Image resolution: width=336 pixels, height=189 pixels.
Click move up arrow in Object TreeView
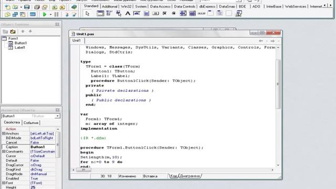(23, 31)
